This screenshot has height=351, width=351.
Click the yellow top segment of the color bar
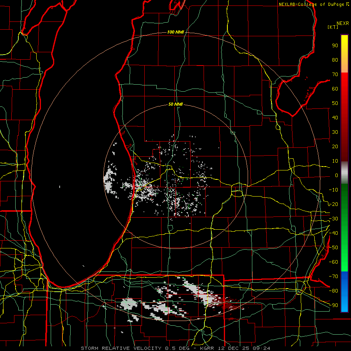(x=344, y=54)
